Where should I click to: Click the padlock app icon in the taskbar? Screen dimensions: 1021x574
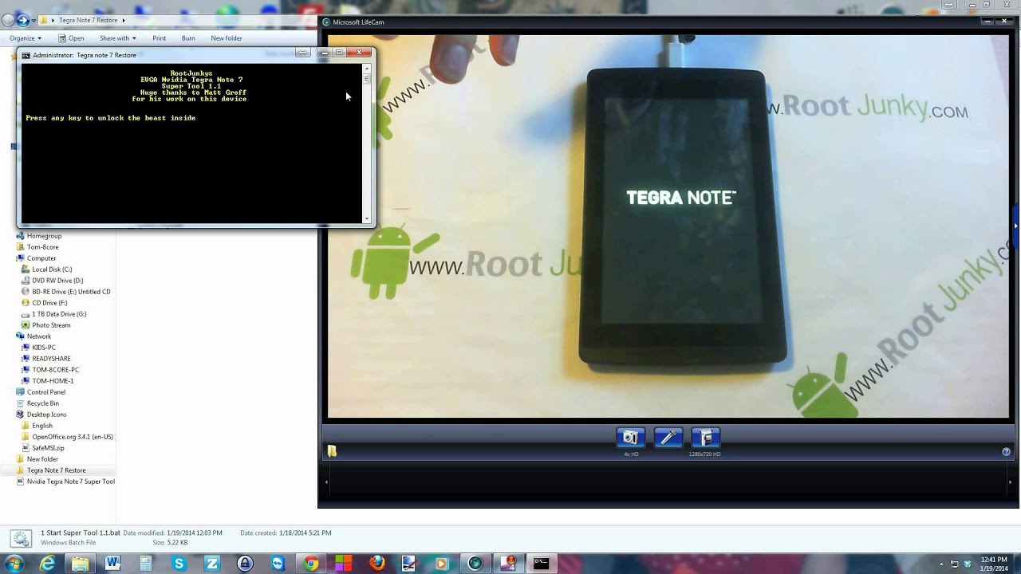click(245, 564)
